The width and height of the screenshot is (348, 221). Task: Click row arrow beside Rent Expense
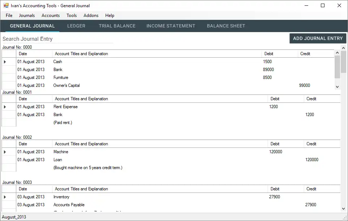coord(5,107)
